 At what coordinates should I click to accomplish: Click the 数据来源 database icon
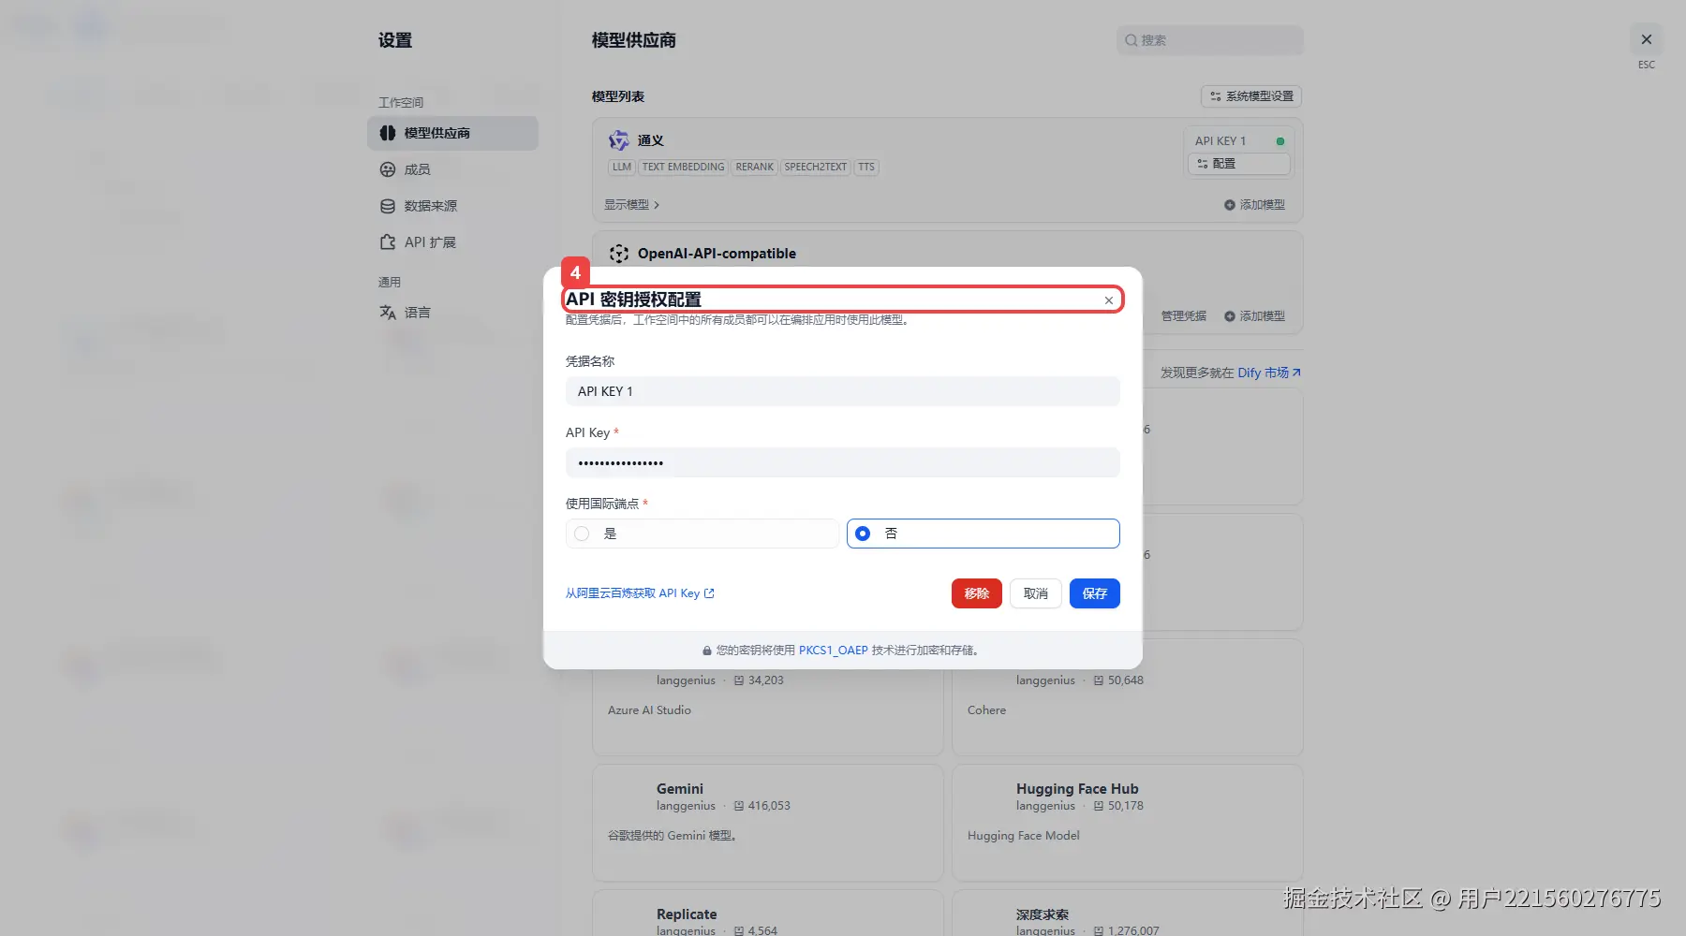tap(388, 206)
